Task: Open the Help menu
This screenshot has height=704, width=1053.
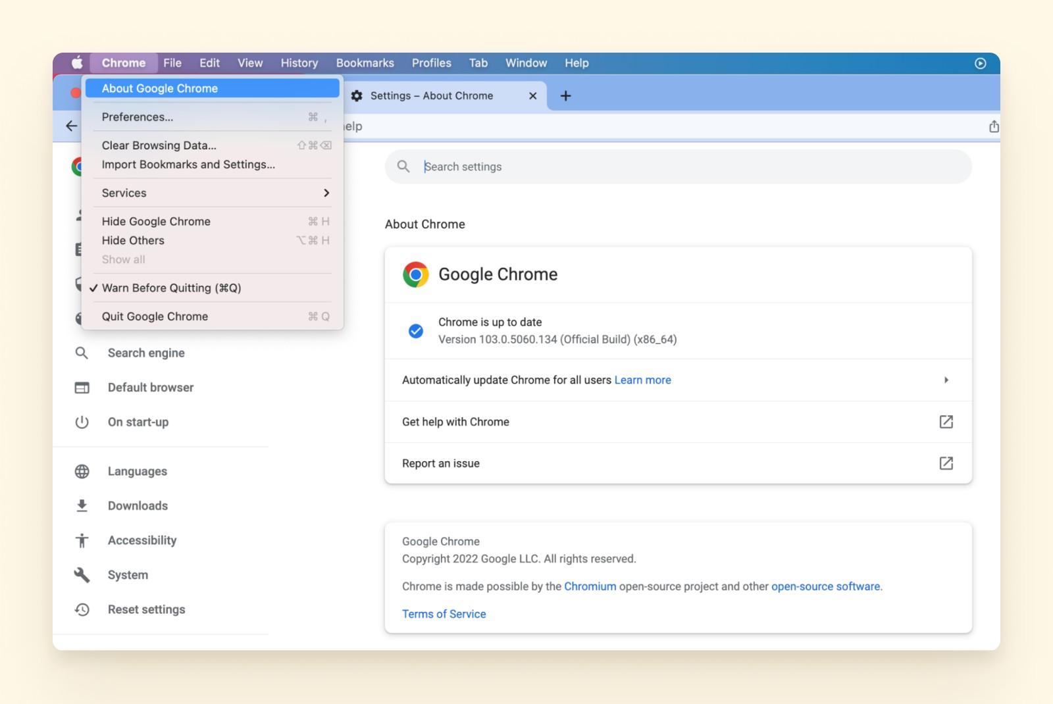Action: 577,63
